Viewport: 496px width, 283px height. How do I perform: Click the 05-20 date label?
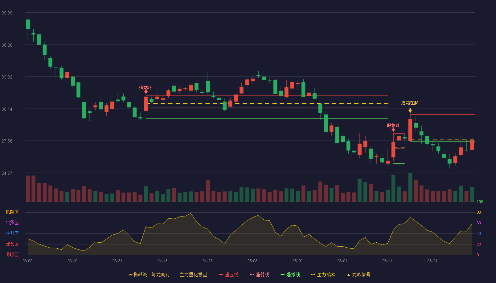point(297,261)
